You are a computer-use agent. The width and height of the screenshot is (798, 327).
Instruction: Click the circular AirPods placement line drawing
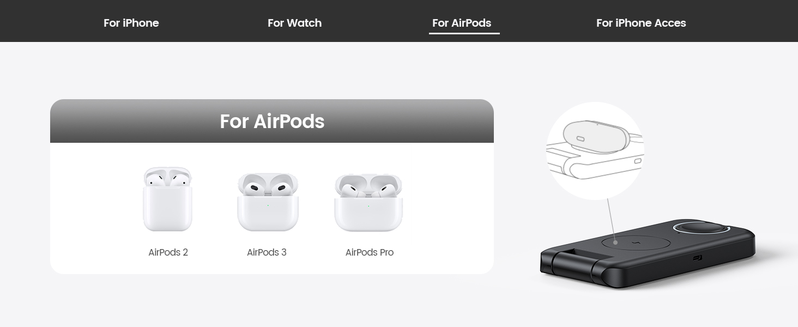(x=595, y=151)
